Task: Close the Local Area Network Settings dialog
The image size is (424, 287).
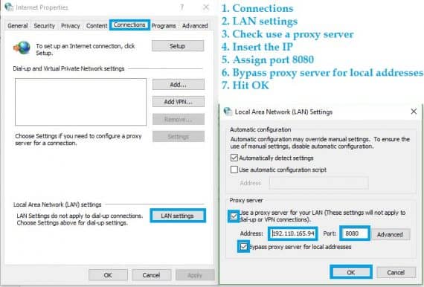Action: point(414,112)
